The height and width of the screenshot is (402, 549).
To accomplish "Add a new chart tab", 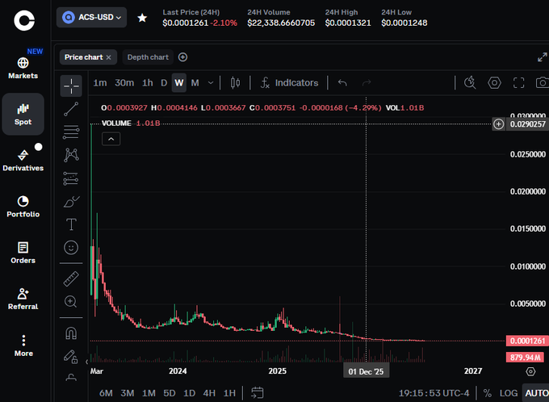I will tap(182, 57).
